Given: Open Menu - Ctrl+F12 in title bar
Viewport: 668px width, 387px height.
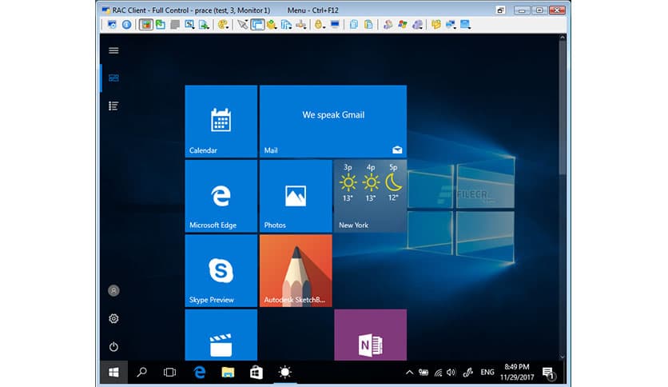Looking at the screenshot, I should [312, 10].
